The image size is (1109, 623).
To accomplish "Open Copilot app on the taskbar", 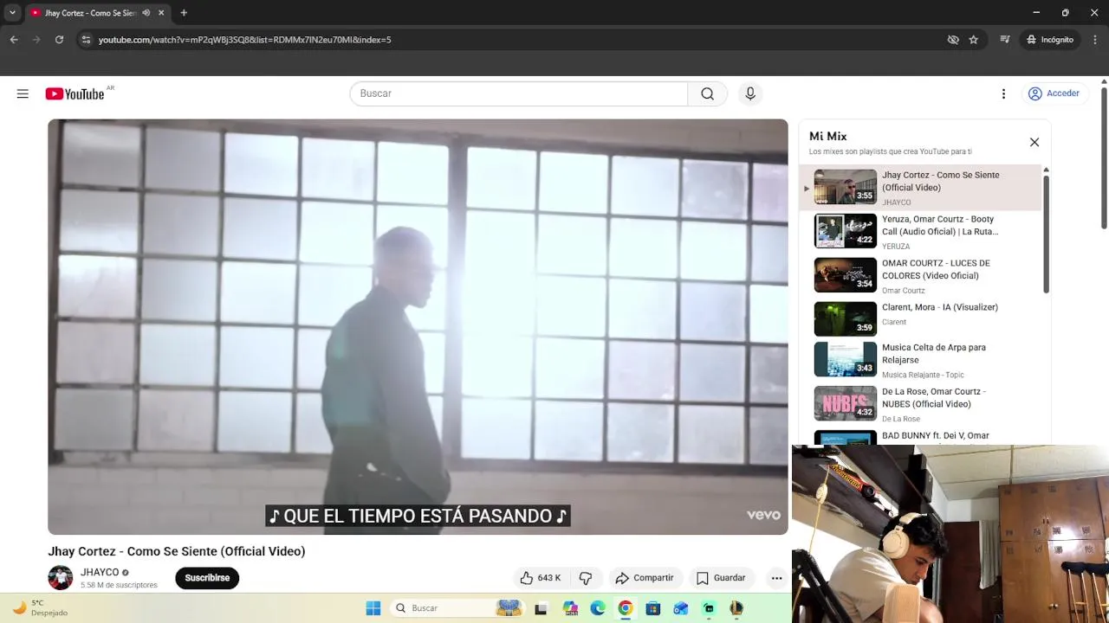I will [569, 608].
